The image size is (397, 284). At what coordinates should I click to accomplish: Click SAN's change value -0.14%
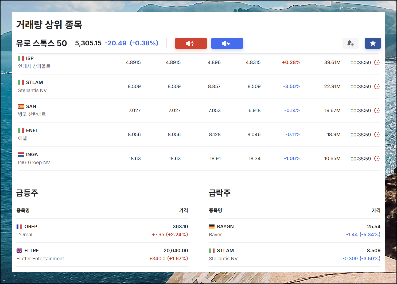pyautogui.click(x=292, y=111)
